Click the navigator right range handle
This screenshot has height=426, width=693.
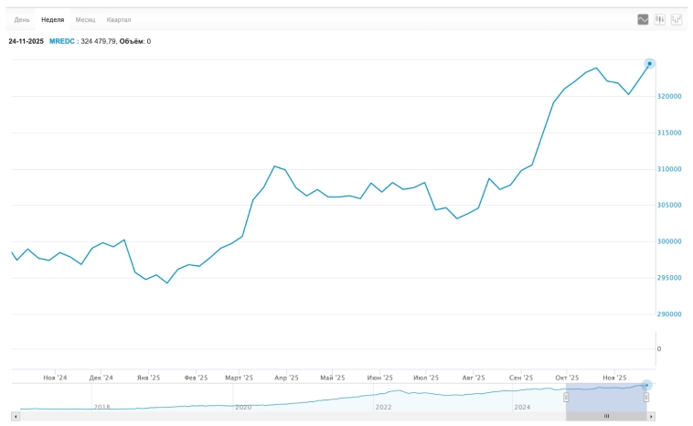coord(646,397)
